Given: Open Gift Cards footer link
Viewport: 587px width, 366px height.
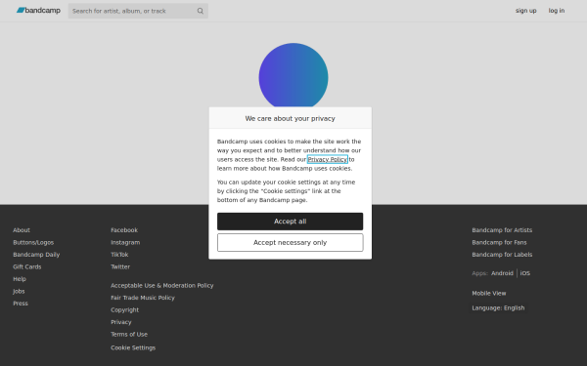Looking at the screenshot, I should coord(27,266).
